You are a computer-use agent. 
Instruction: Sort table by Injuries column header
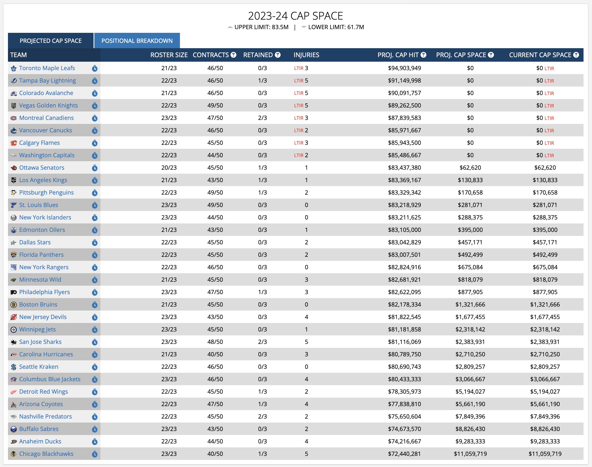coord(306,55)
